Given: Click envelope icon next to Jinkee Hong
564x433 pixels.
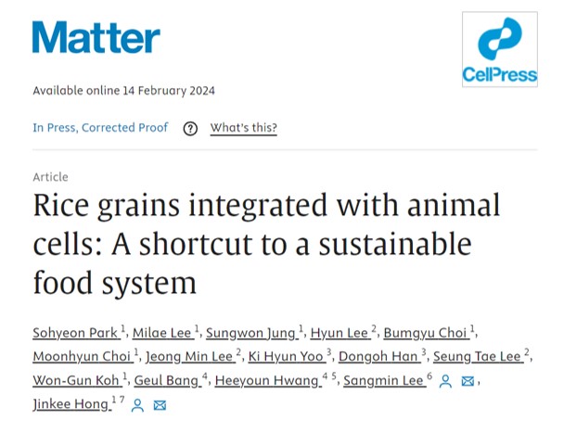Looking at the screenshot, I should click(160, 405).
